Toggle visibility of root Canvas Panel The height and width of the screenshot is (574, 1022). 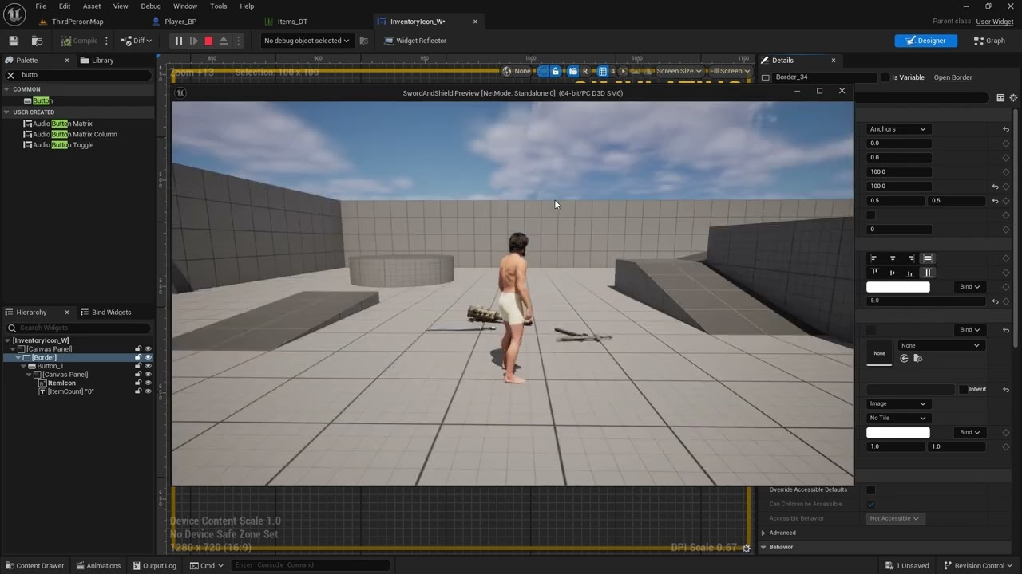tap(148, 348)
